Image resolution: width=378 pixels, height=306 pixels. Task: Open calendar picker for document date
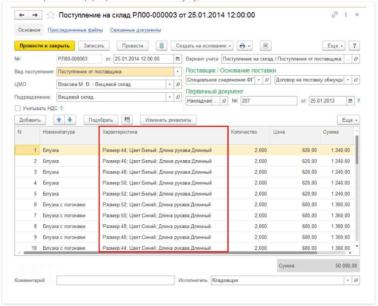(177, 59)
